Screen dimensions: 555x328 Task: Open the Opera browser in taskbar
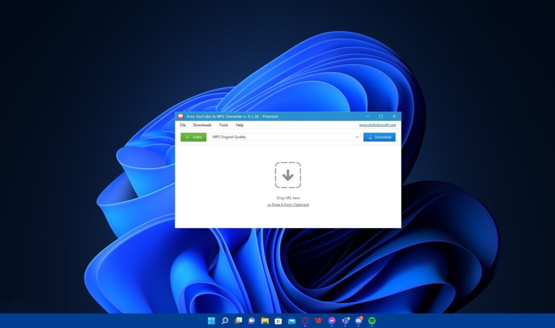305,321
